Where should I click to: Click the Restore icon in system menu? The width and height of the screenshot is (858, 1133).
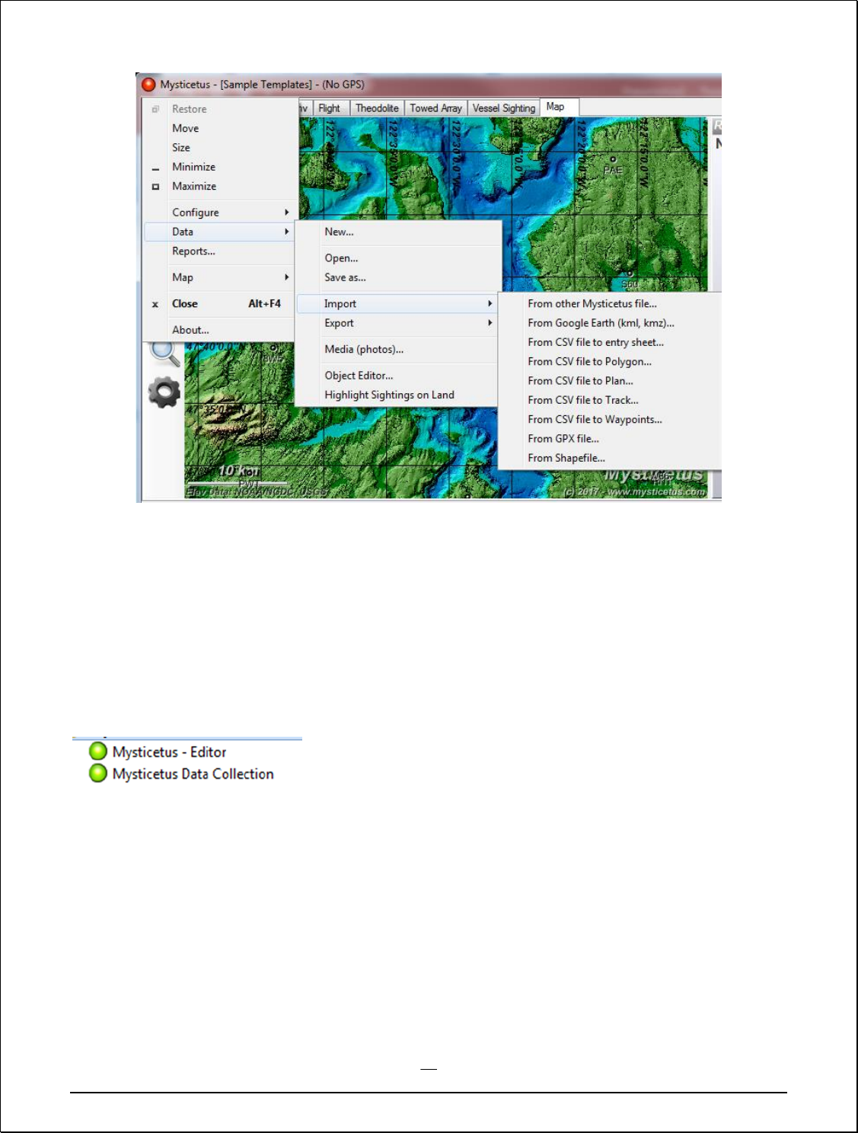tap(155, 109)
